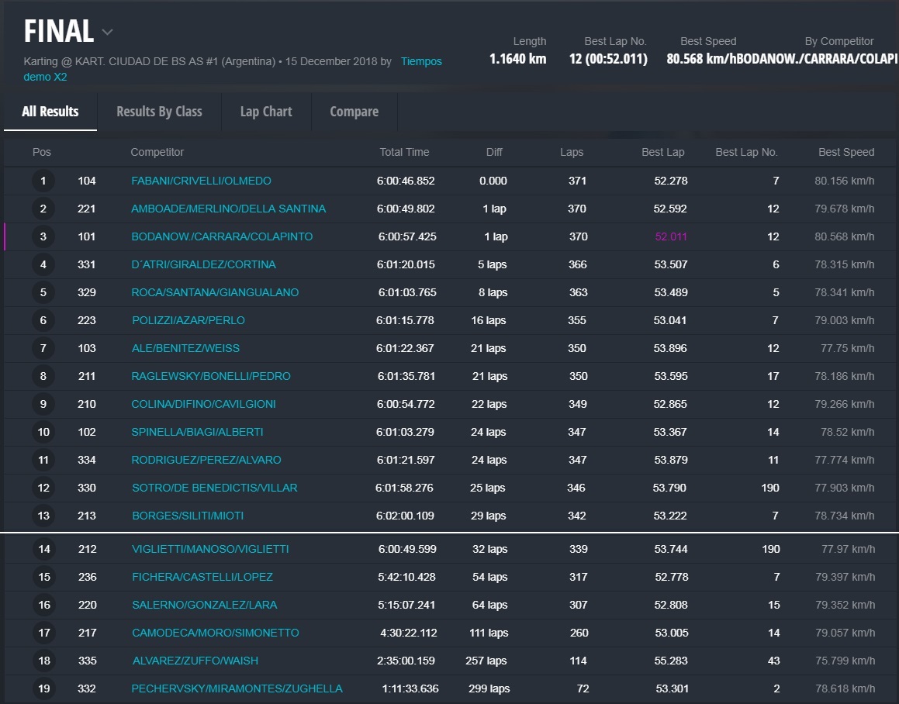This screenshot has height=704, width=899.
Task: Expand the FINAL session dropdown arrow
Action: (x=108, y=33)
